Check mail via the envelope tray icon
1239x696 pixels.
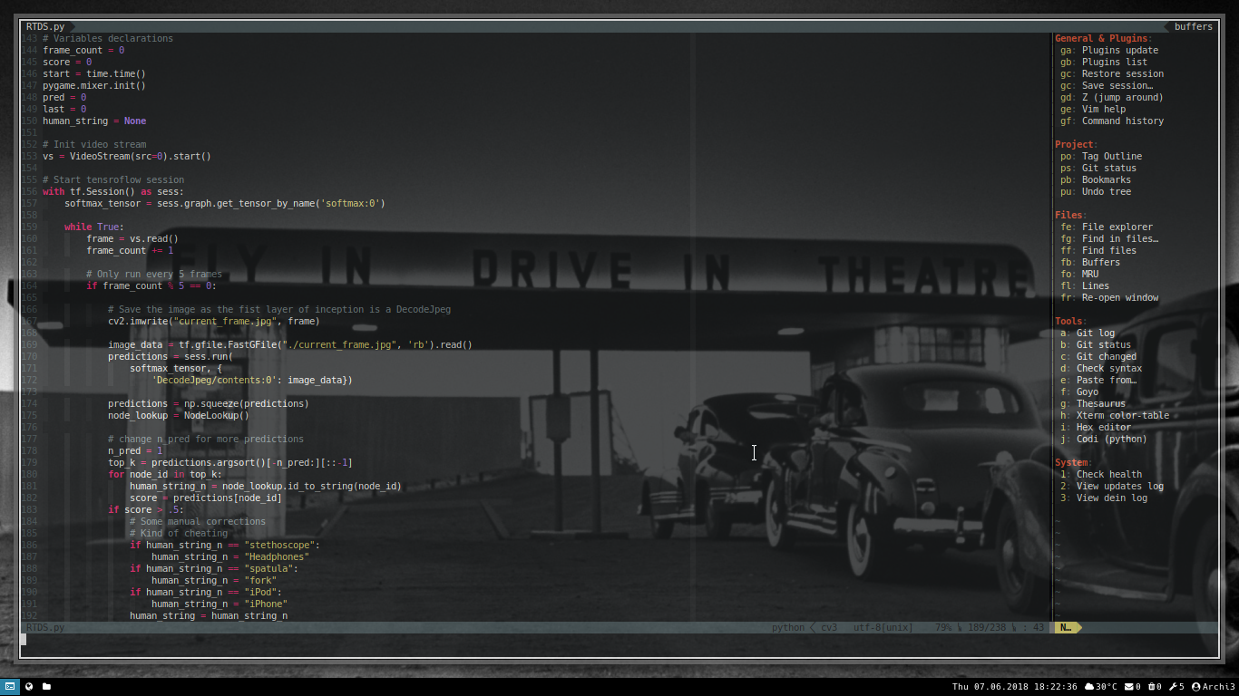click(1129, 686)
